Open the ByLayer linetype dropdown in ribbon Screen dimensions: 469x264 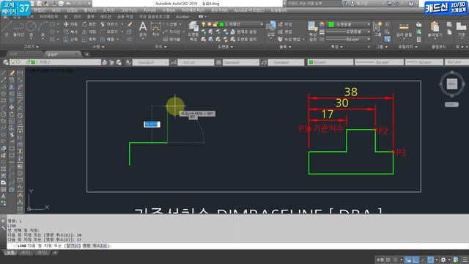(x=348, y=39)
